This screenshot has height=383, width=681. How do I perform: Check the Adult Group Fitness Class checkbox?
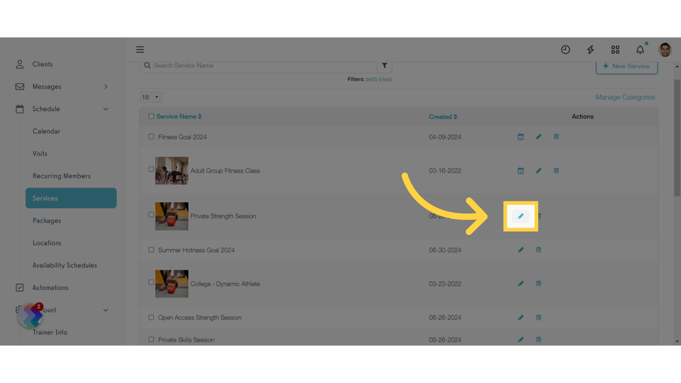coord(151,170)
